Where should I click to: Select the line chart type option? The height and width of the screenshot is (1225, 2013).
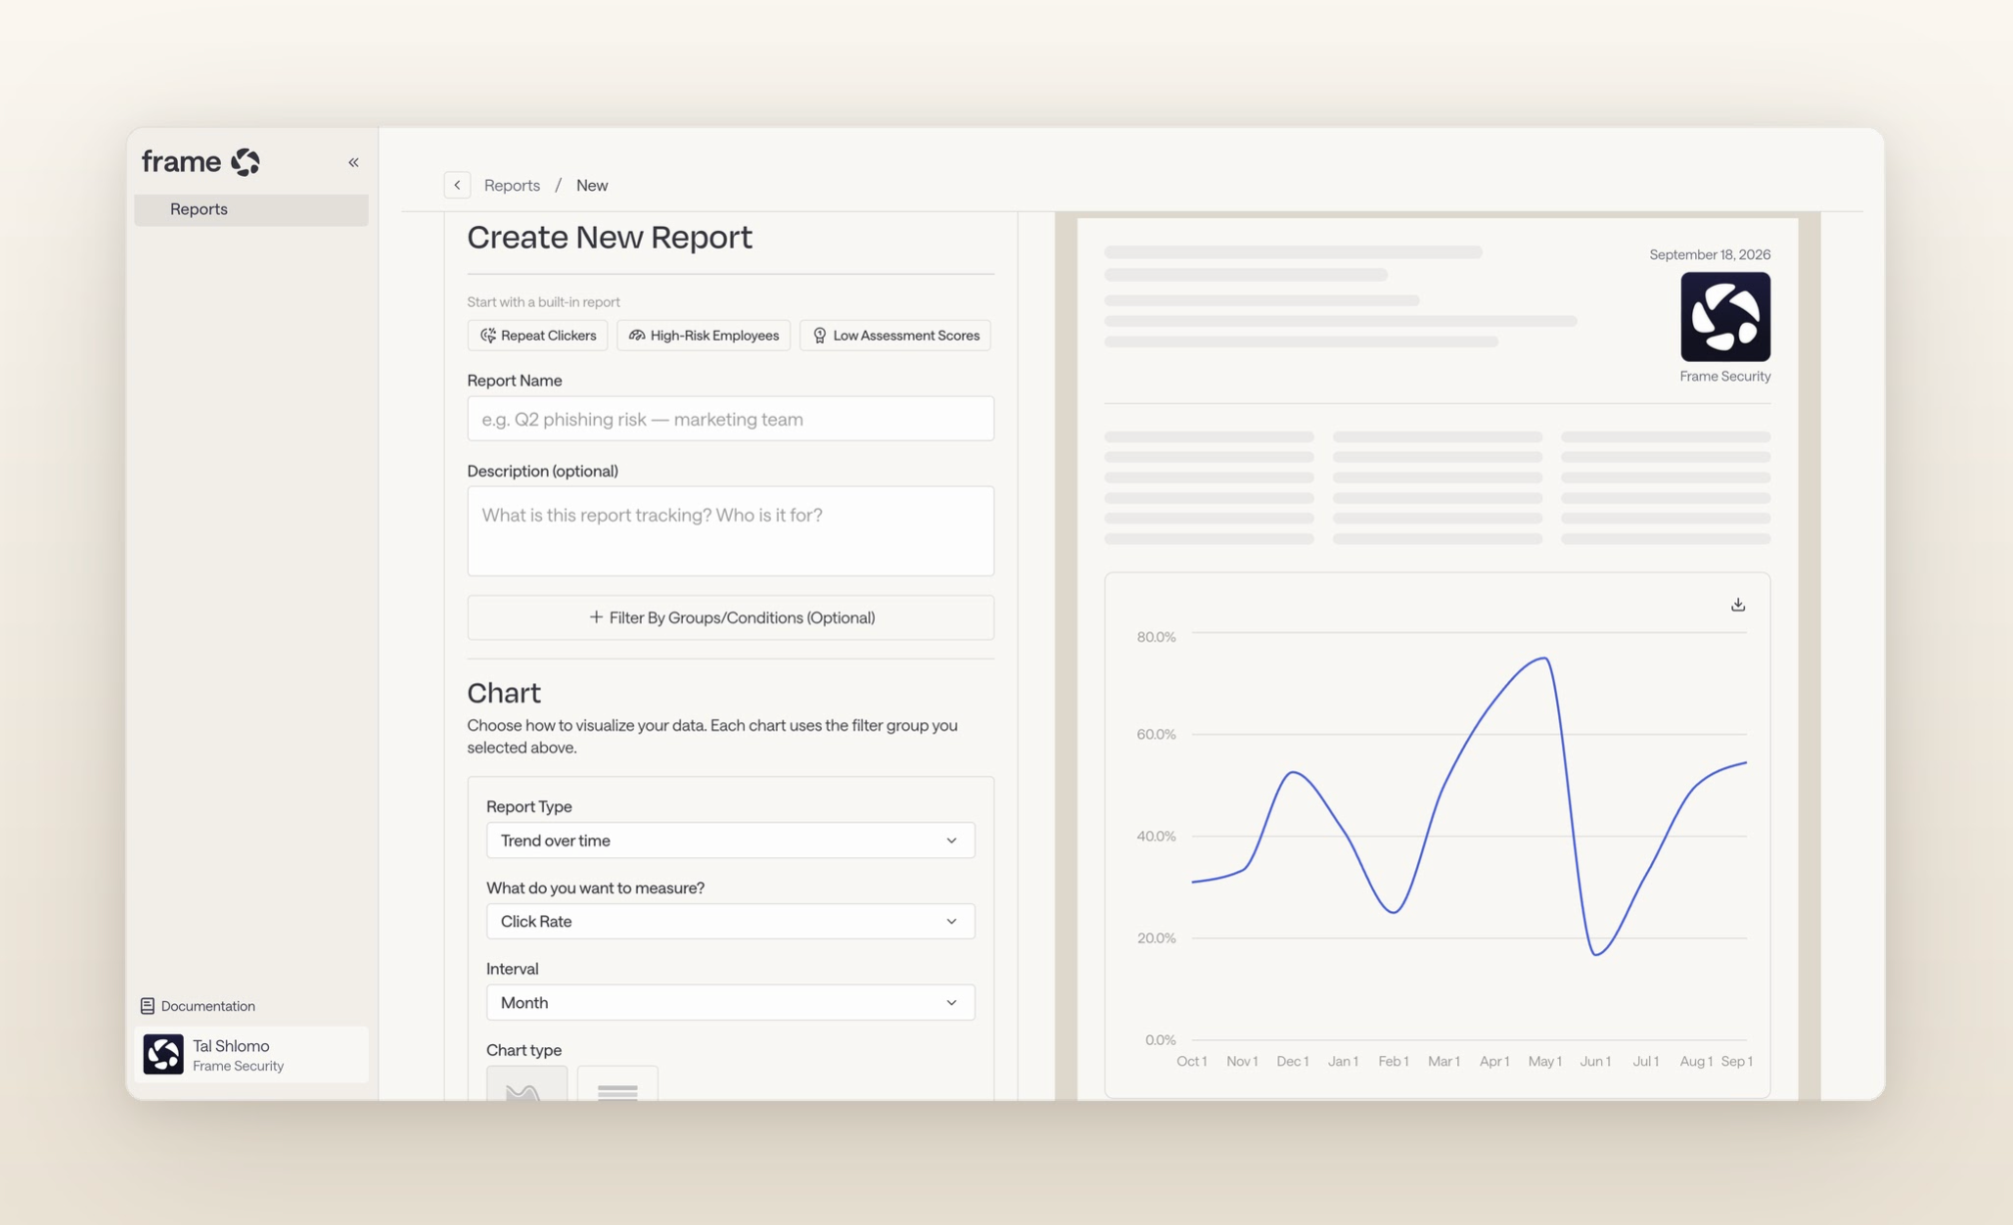527,1083
